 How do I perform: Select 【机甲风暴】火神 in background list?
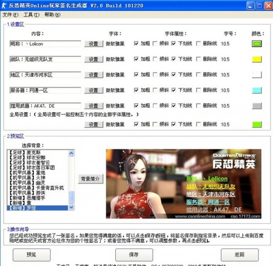(37, 177)
